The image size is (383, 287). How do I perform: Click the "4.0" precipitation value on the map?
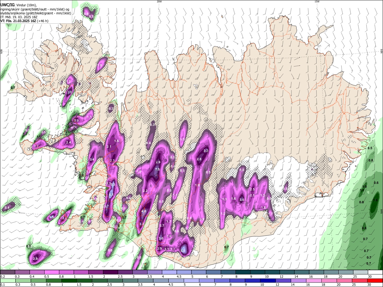tap(144, 211)
